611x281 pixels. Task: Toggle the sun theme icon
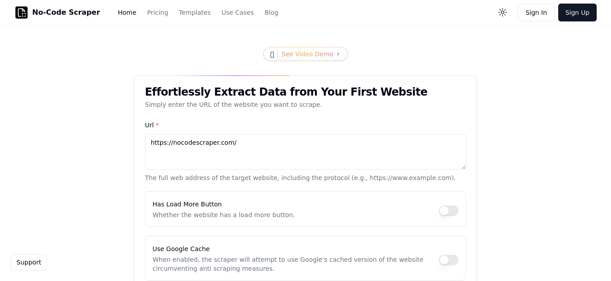click(x=502, y=13)
